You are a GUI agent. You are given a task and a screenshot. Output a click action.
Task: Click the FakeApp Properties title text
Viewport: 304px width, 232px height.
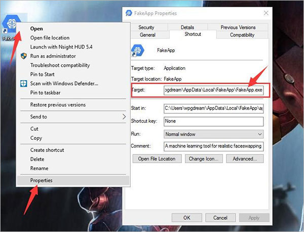click(x=156, y=13)
